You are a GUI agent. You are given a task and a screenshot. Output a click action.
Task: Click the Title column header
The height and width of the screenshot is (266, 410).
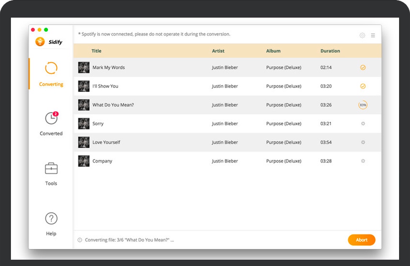96,51
